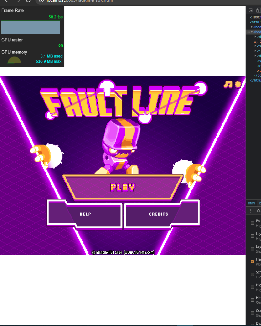Enable the Layout Shift Regions checkbox
The image size is (261, 326).
pyautogui.click(x=252, y=236)
